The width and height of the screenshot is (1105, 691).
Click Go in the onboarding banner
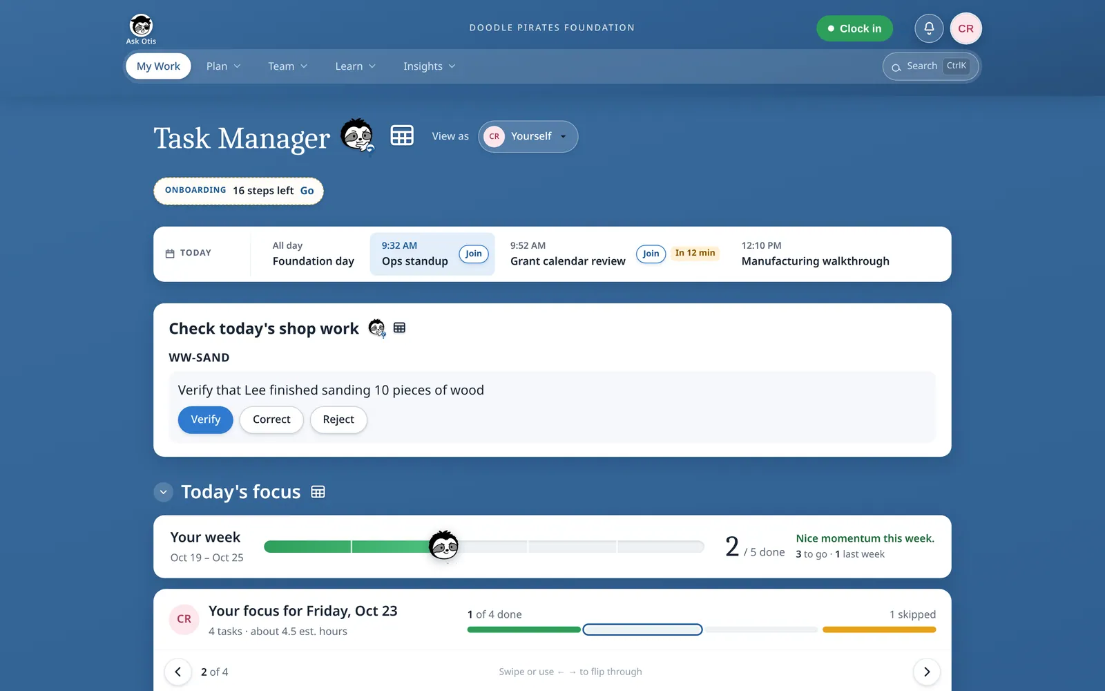(307, 191)
